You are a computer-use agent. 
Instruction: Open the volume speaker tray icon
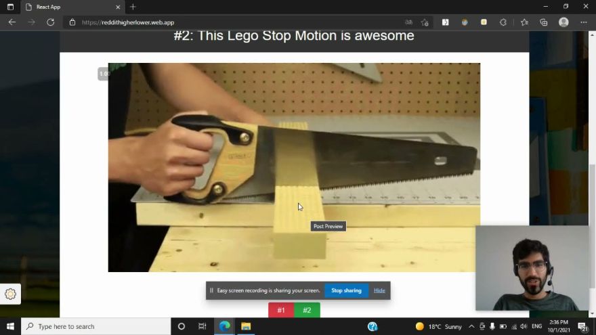[524, 326]
